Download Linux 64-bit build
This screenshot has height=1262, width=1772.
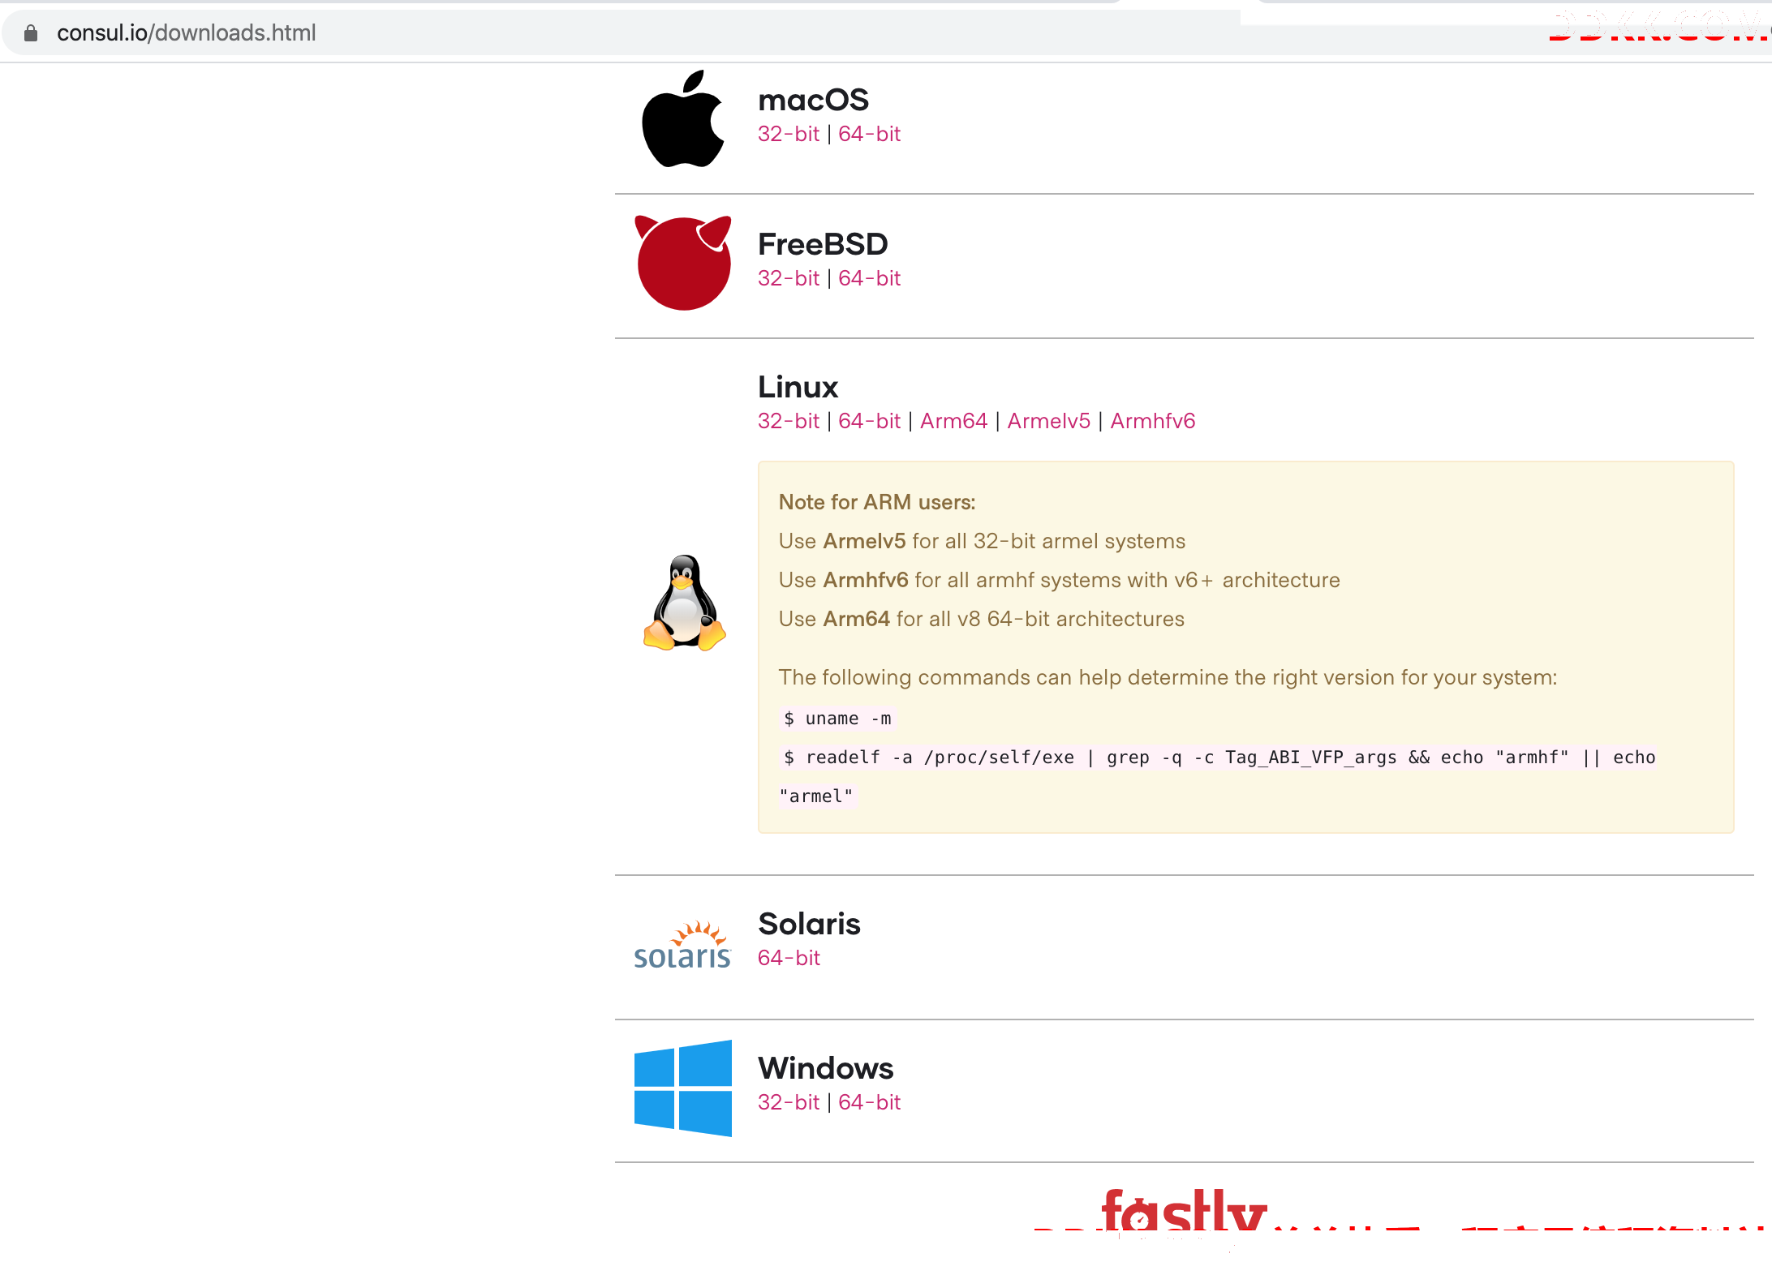(869, 421)
